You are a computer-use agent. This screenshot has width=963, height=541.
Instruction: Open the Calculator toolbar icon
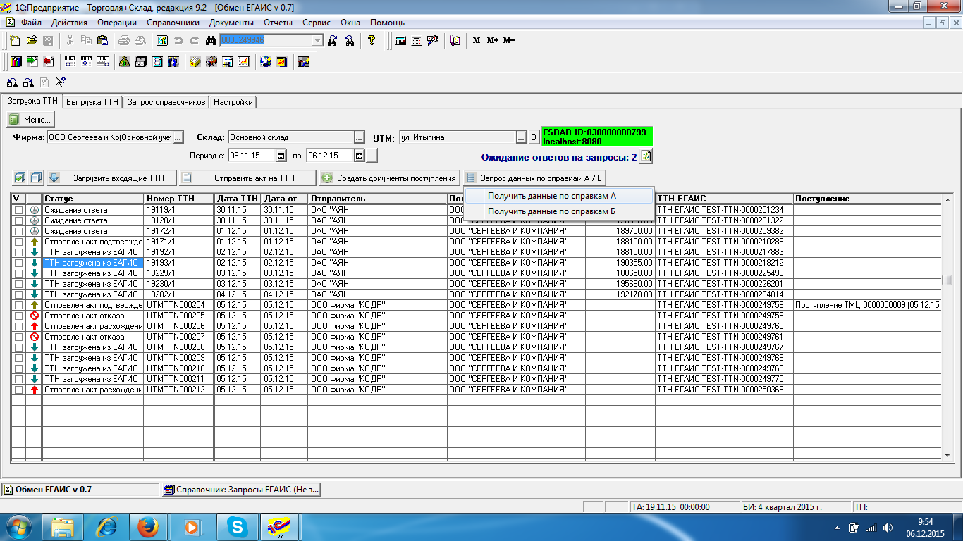[400, 41]
